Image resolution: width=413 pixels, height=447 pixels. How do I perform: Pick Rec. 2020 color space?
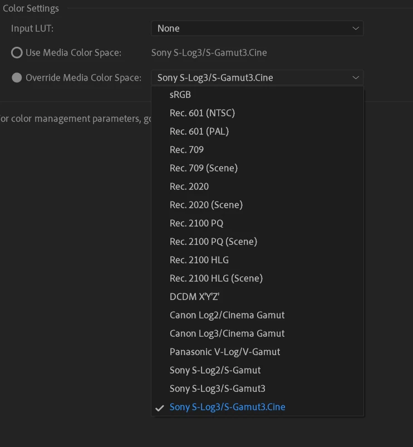189,186
